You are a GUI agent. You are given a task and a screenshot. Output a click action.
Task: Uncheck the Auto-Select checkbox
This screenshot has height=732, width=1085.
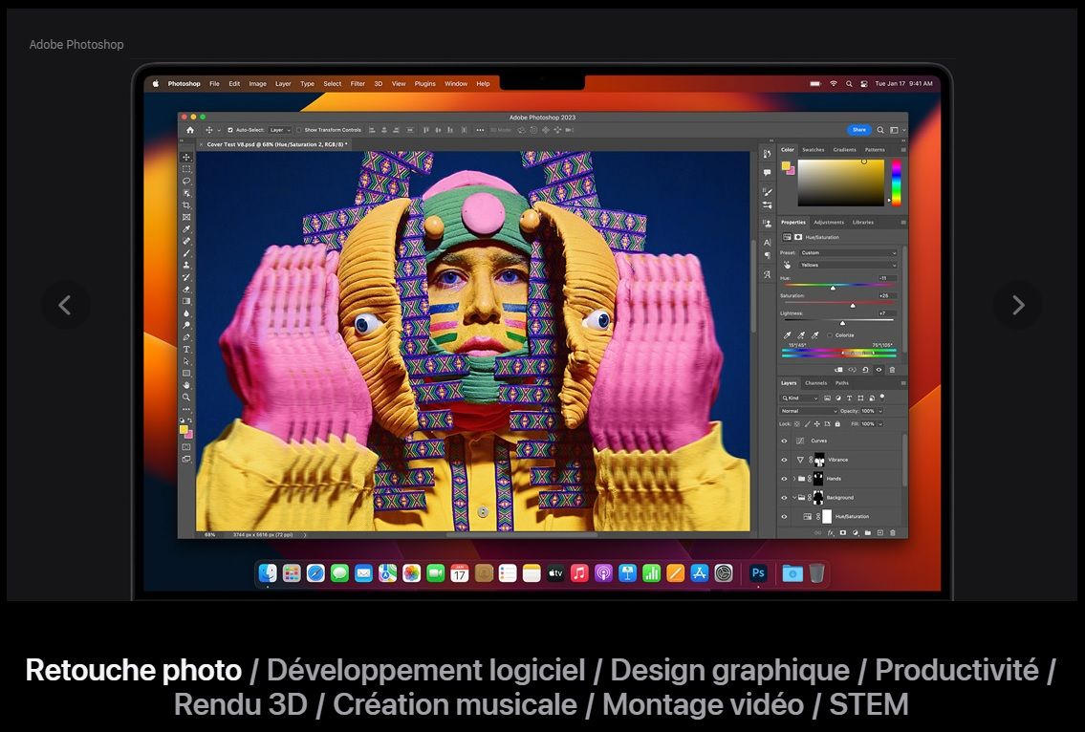[230, 130]
